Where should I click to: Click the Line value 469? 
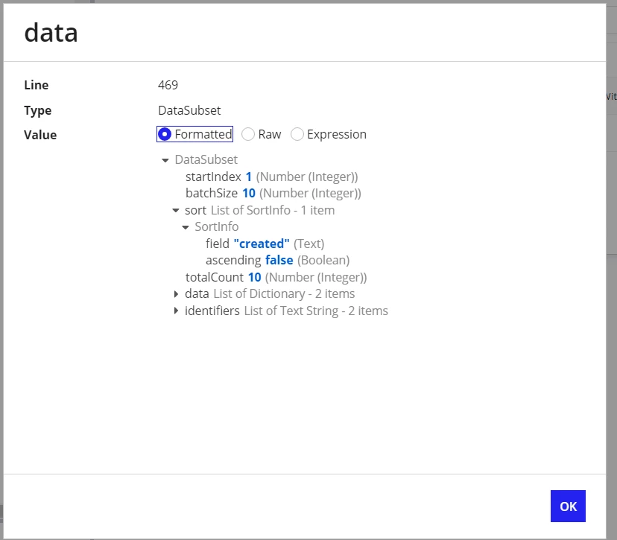168,85
